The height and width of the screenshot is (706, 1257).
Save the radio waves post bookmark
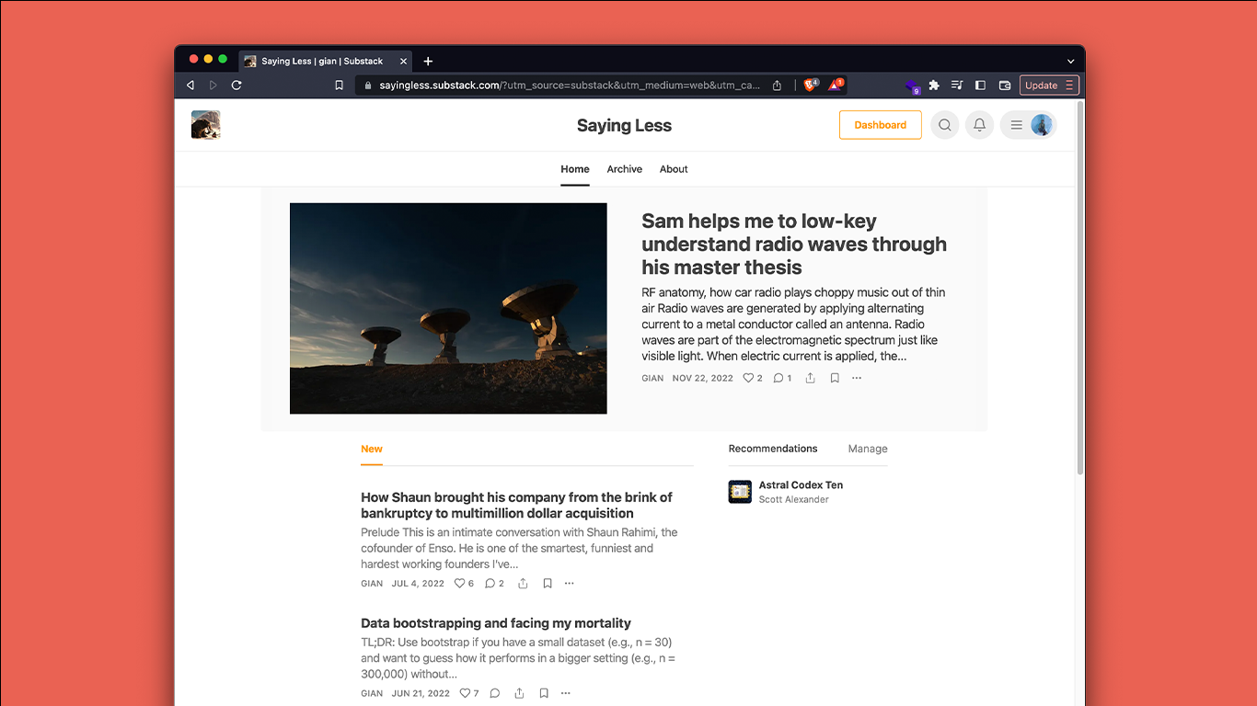point(835,378)
